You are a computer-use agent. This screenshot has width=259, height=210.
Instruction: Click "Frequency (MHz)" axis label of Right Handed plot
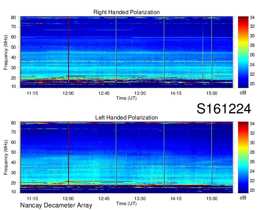click(x=6, y=52)
